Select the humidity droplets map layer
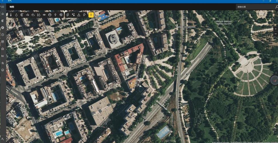This screenshot has width=278, height=143. pos(39,15)
